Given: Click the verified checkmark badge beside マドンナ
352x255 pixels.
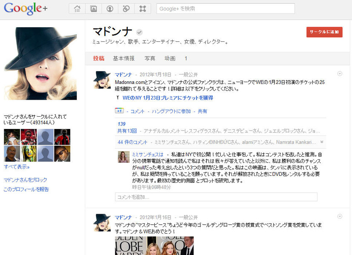Looking at the screenshot, I should 139,32.
